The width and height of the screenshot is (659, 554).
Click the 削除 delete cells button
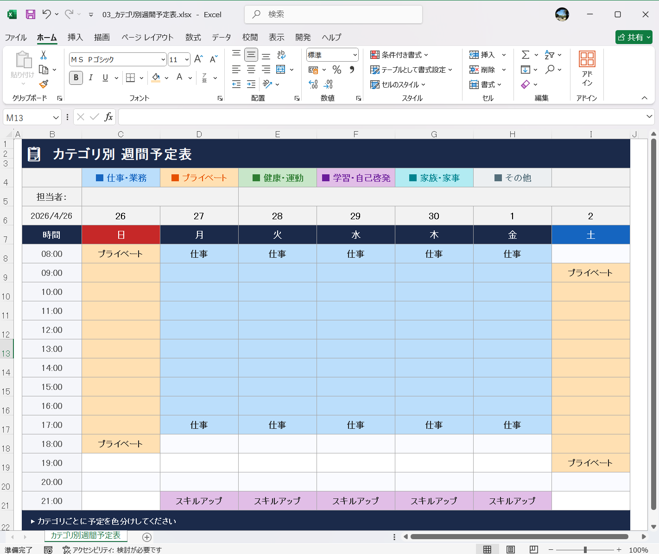[x=482, y=70]
